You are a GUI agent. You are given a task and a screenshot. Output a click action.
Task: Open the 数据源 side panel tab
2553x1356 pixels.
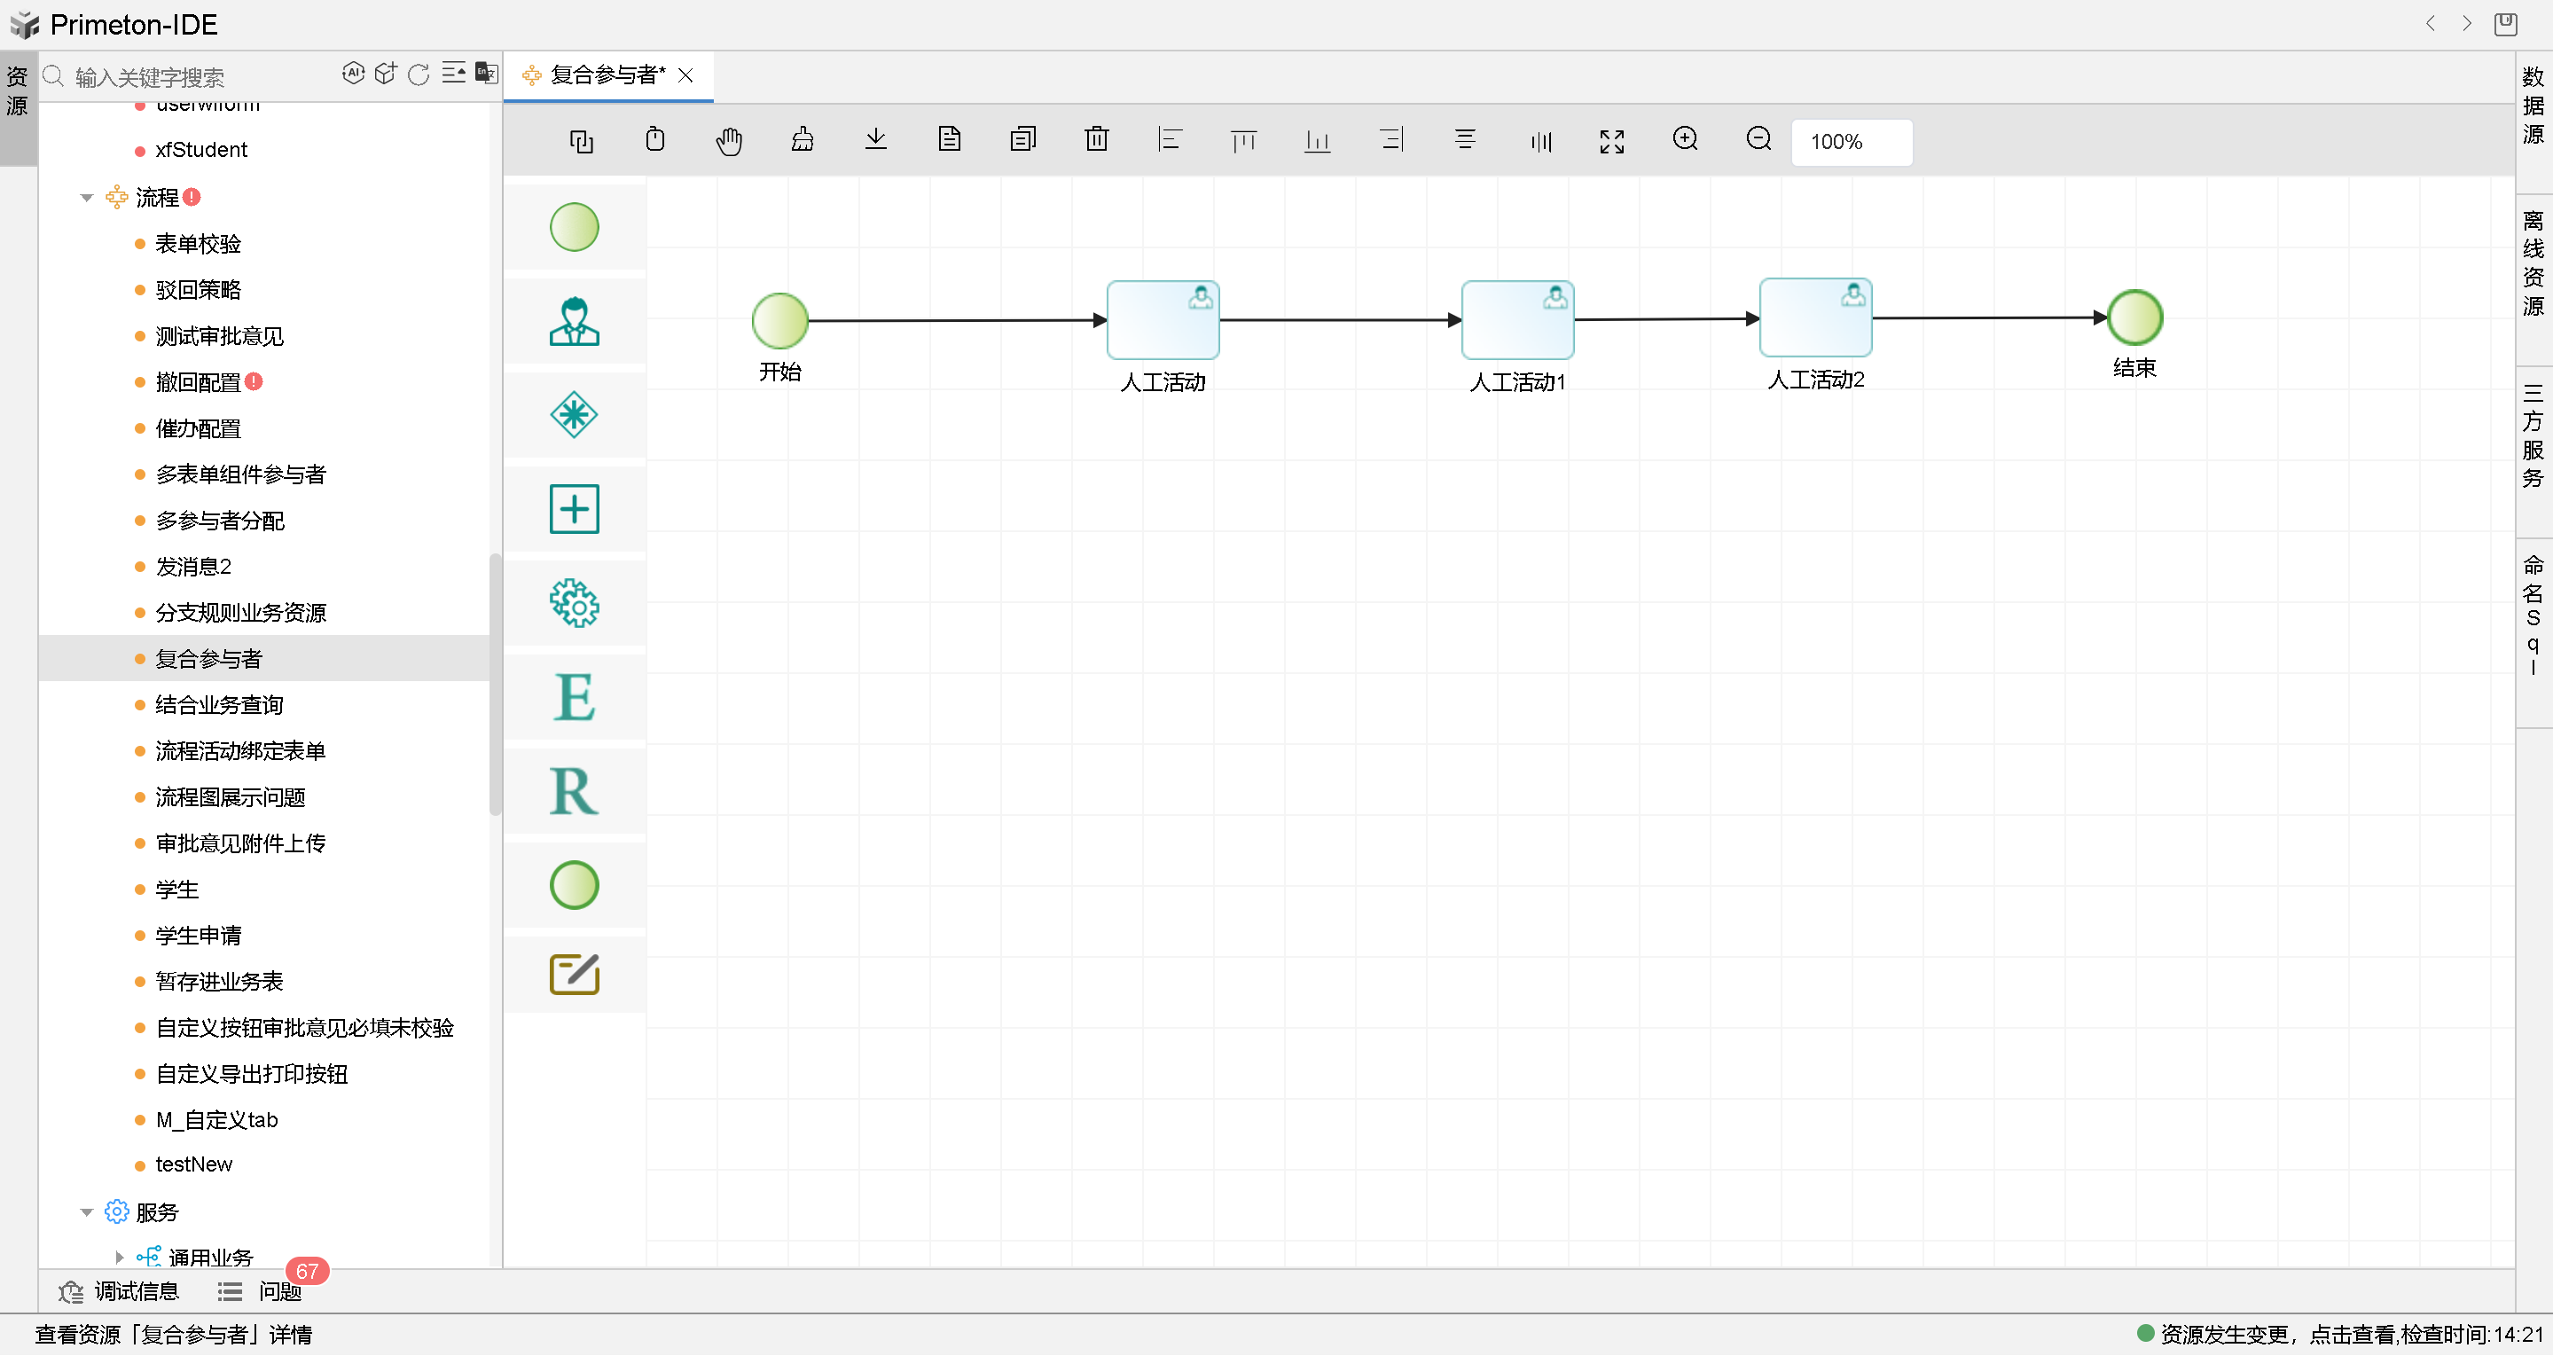pyautogui.click(x=2533, y=105)
